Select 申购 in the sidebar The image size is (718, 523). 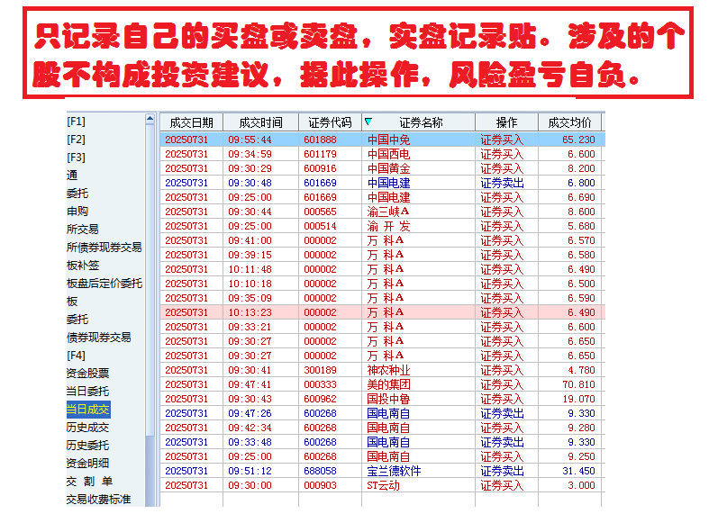coord(77,212)
